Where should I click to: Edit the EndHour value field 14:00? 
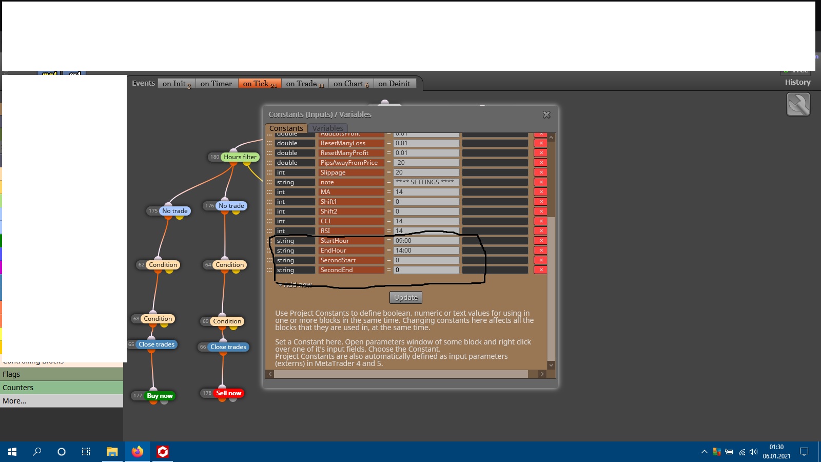(x=426, y=251)
